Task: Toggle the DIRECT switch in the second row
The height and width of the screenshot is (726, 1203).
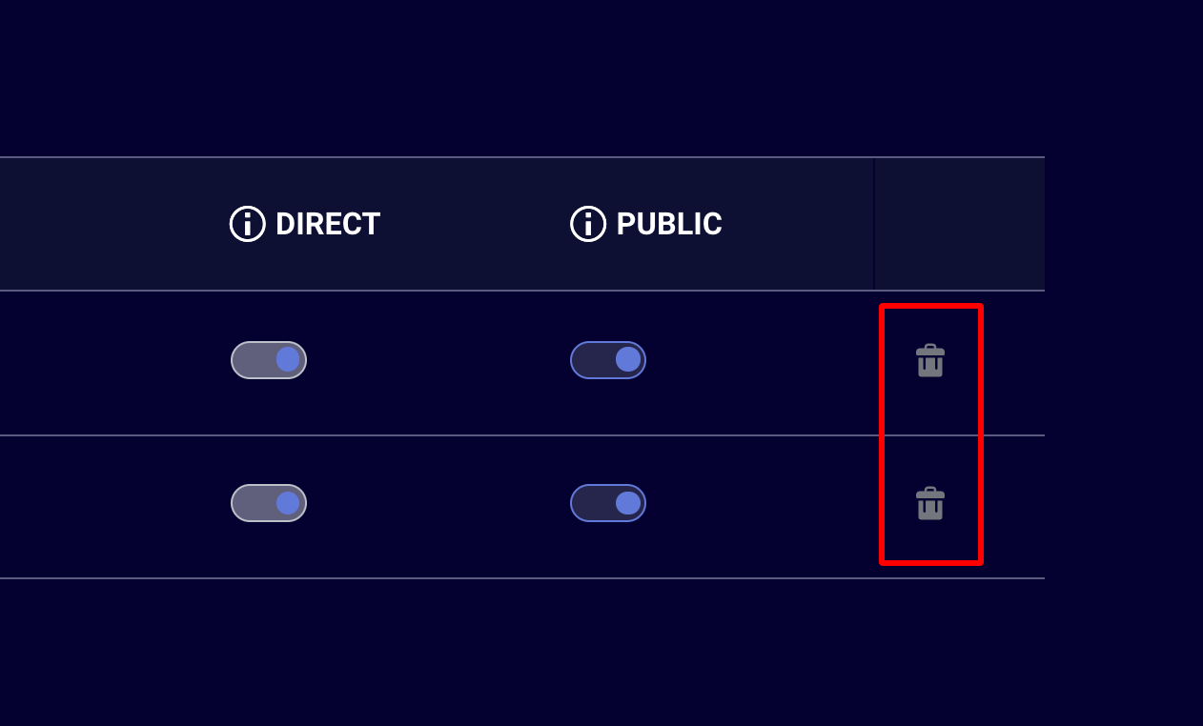Action: pos(269,503)
